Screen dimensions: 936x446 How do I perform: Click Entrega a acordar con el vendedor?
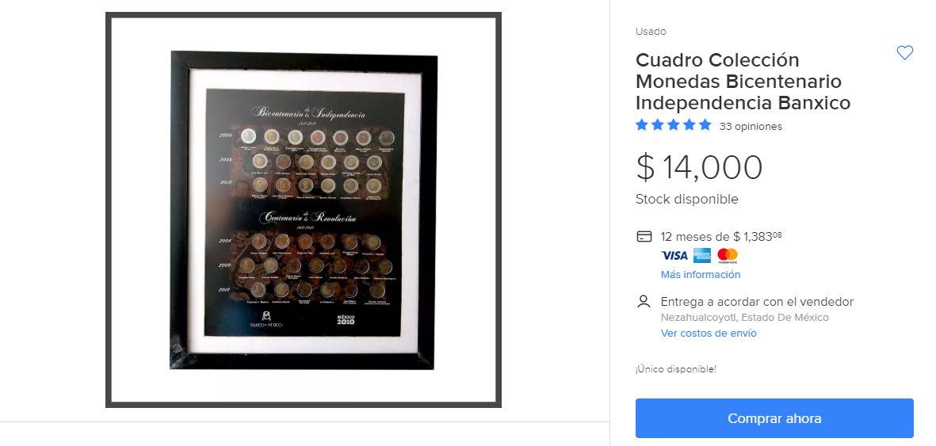pos(757,302)
